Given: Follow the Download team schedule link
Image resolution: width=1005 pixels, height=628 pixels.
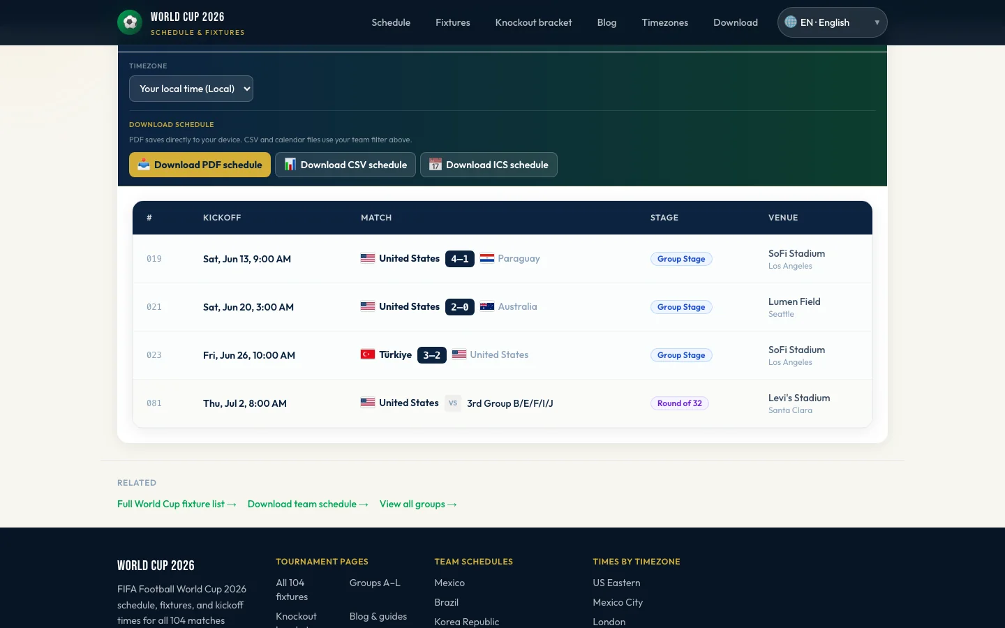Looking at the screenshot, I should (x=308, y=504).
